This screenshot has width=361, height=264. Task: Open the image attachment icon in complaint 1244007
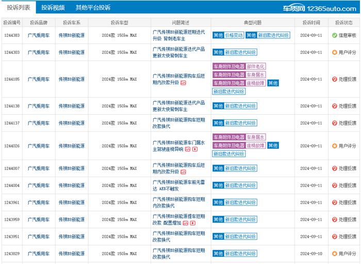click(183, 172)
